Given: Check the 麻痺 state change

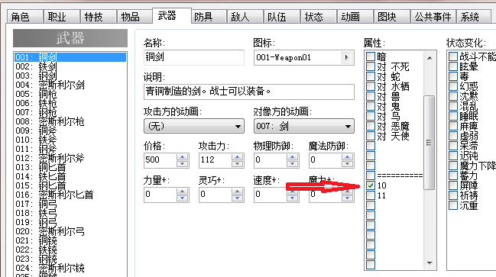Looking at the screenshot, I should 453,126.
